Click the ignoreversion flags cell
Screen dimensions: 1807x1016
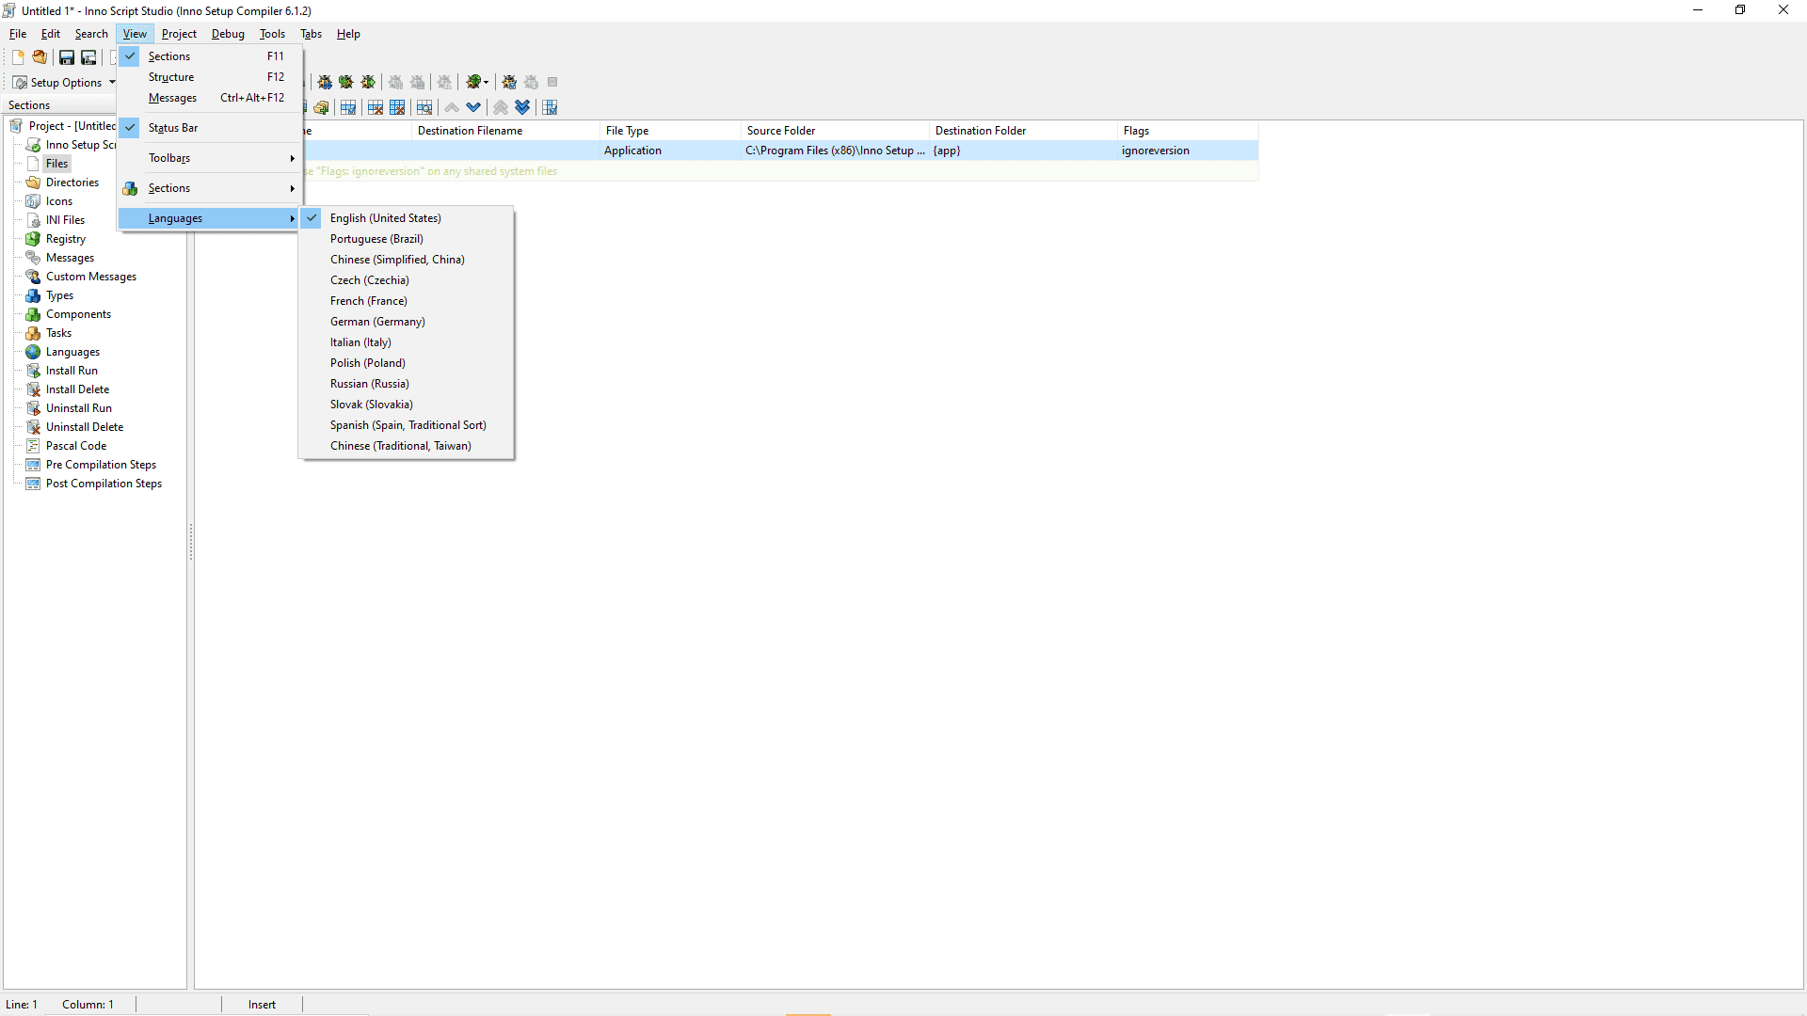click(x=1189, y=151)
